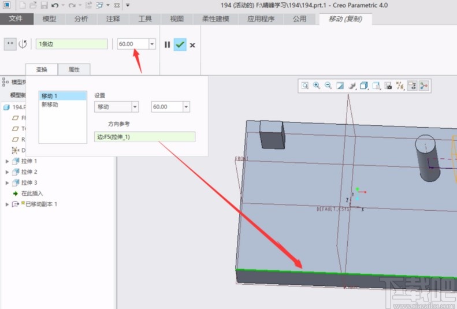Open the redo history dropdown arrow
The image size is (457, 309).
point(80,5)
